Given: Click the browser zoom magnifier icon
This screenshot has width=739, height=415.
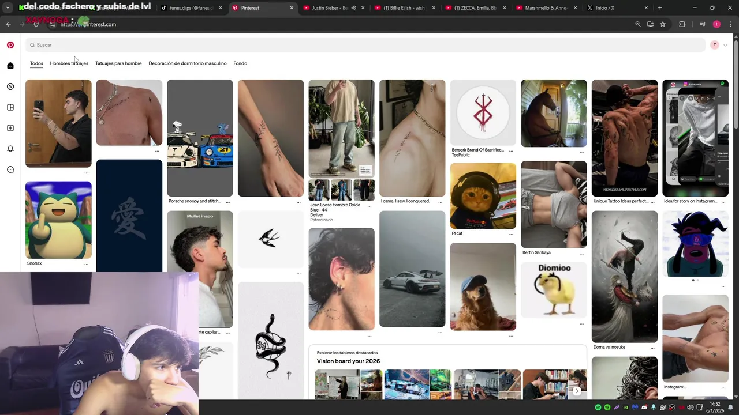Looking at the screenshot, I should tap(638, 24).
